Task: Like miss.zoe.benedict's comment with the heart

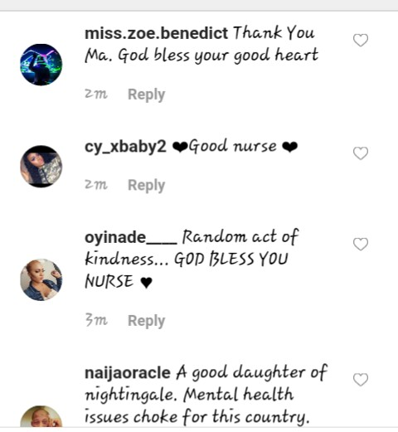Action: point(361,41)
